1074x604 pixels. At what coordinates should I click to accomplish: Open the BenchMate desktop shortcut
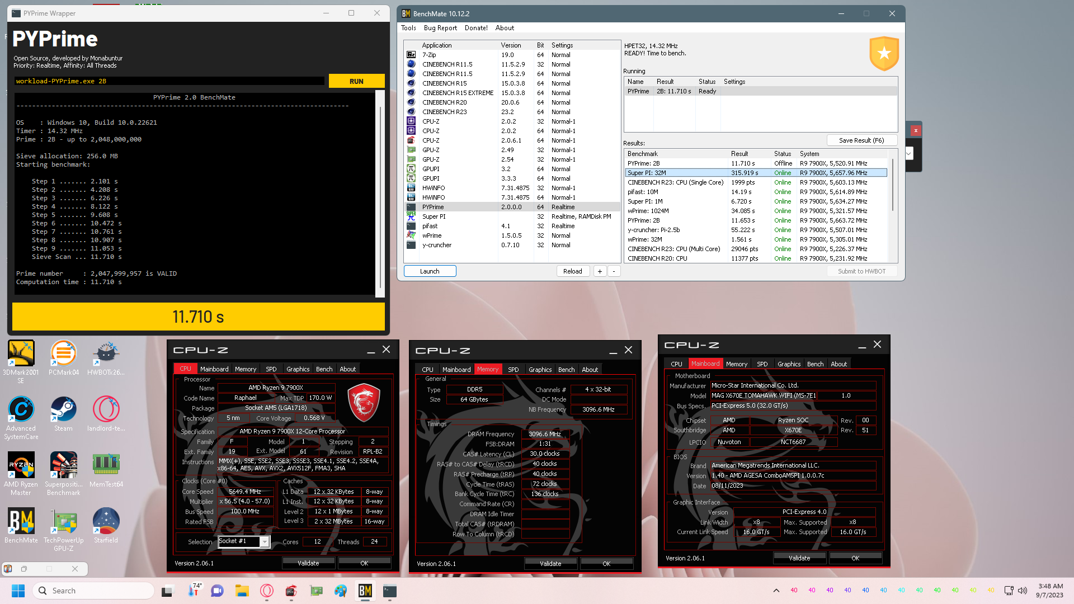(x=21, y=526)
